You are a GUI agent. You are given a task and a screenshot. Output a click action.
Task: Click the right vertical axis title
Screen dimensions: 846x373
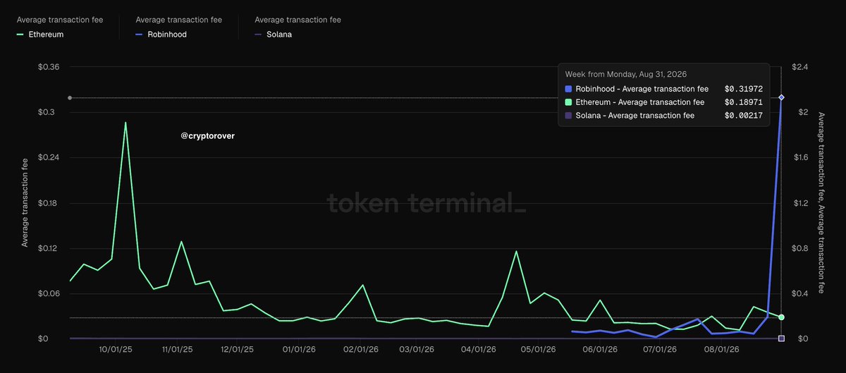[821, 203]
